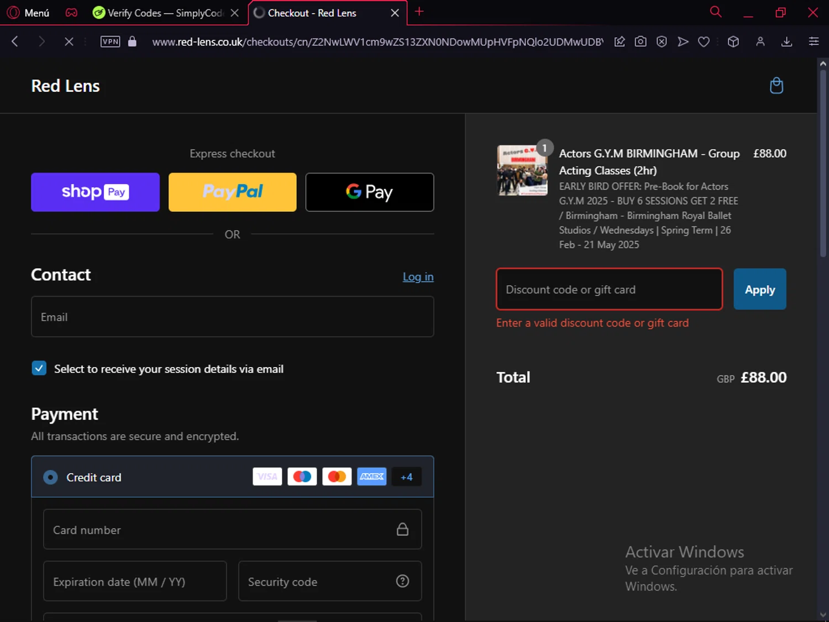
Task: Click the tab search magnifier icon
Action: click(x=716, y=12)
